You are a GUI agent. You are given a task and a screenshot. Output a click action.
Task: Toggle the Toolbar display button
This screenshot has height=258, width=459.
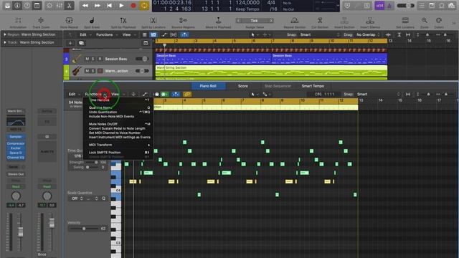pyautogui.click(x=37, y=5)
